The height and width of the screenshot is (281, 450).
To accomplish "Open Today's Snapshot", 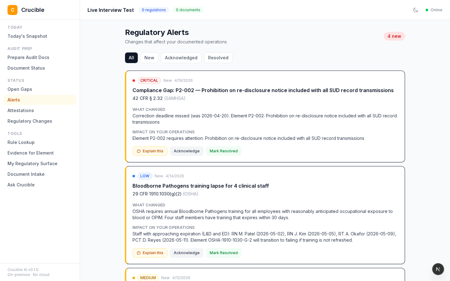I will tap(27, 36).
